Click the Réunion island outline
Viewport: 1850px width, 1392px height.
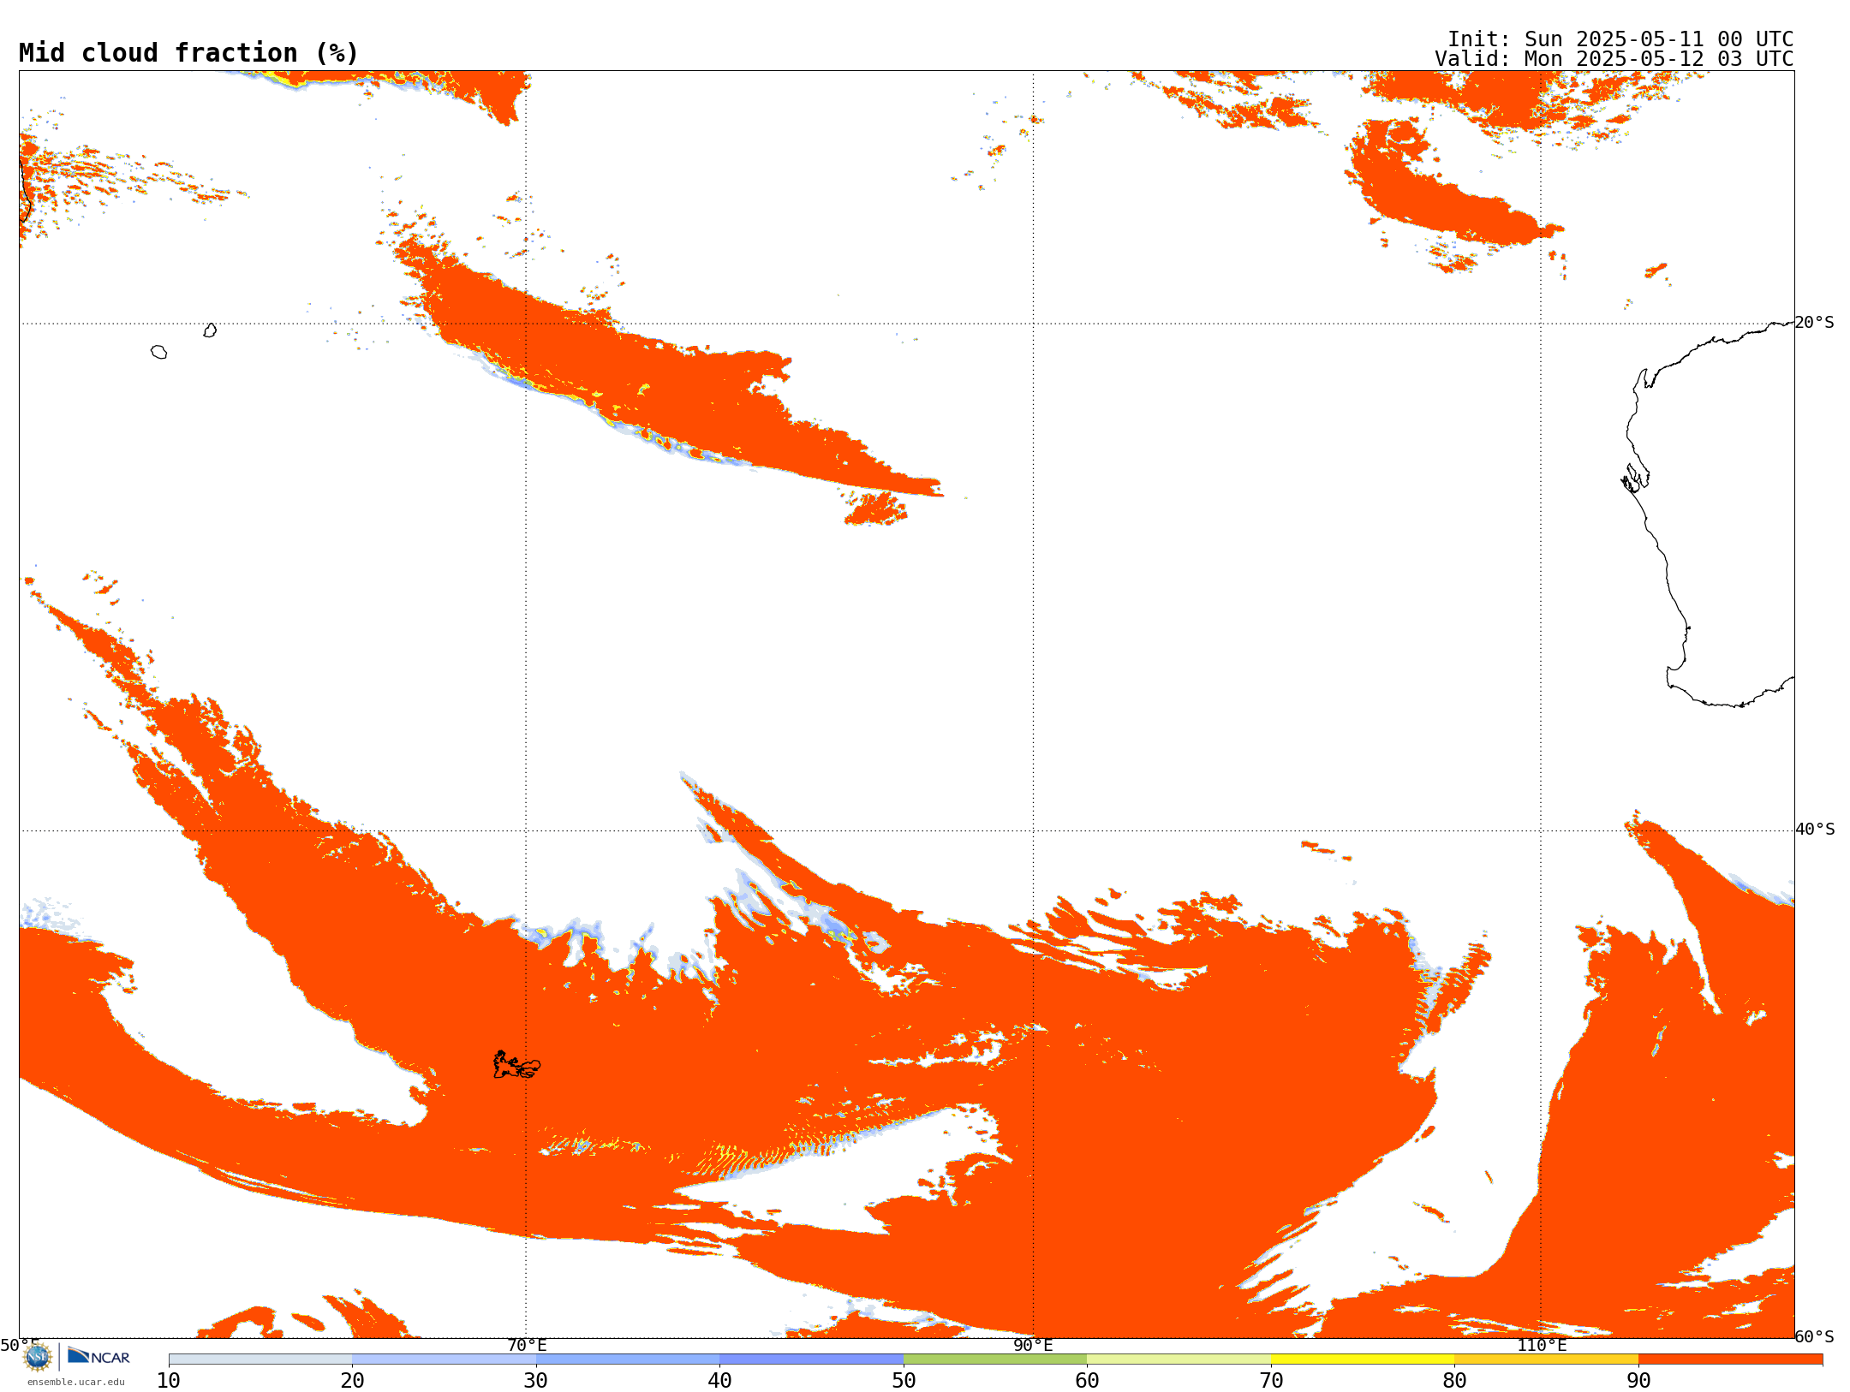tap(158, 352)
